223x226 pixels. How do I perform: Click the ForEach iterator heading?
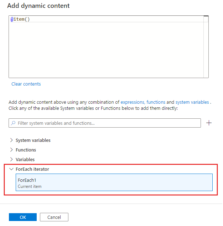pyautogui.click(x=32, y=169)
